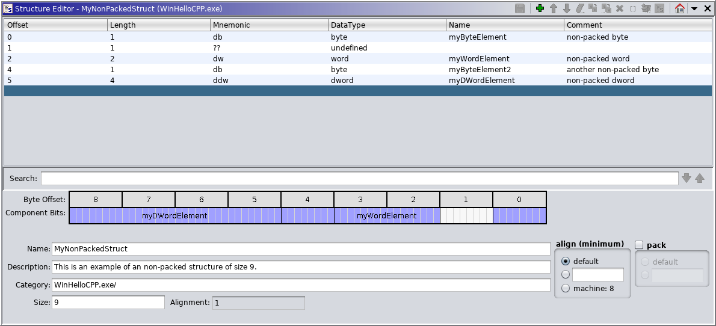Select the default align radio button
Screen dimensions: 716x326
565,262
